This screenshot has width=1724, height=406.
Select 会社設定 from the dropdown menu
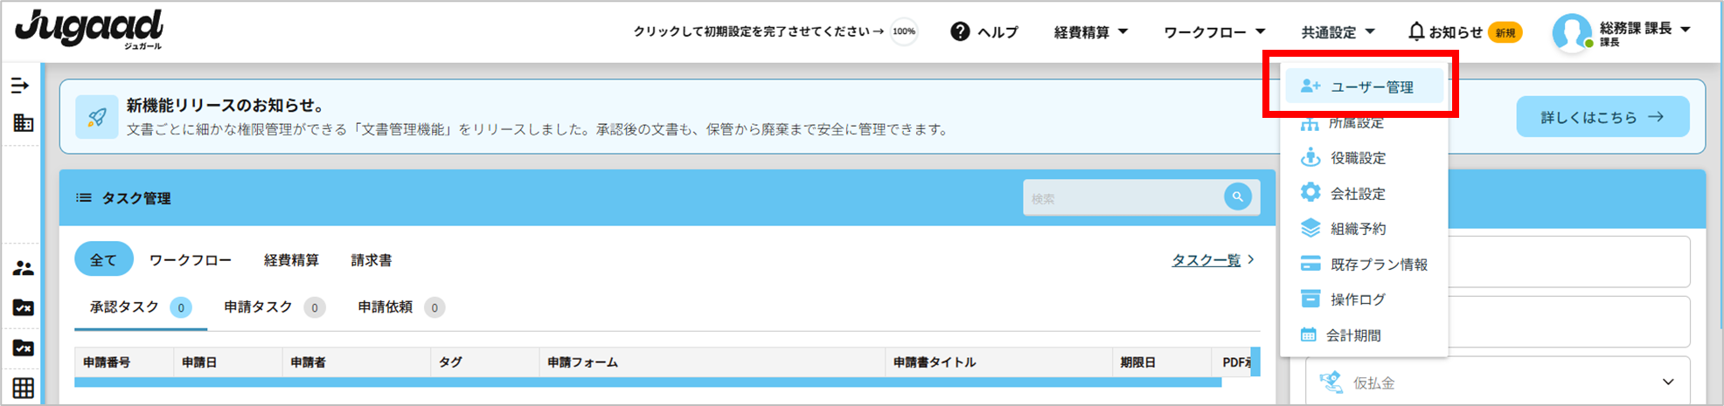pyautogui.click(x=1357, y=194)
